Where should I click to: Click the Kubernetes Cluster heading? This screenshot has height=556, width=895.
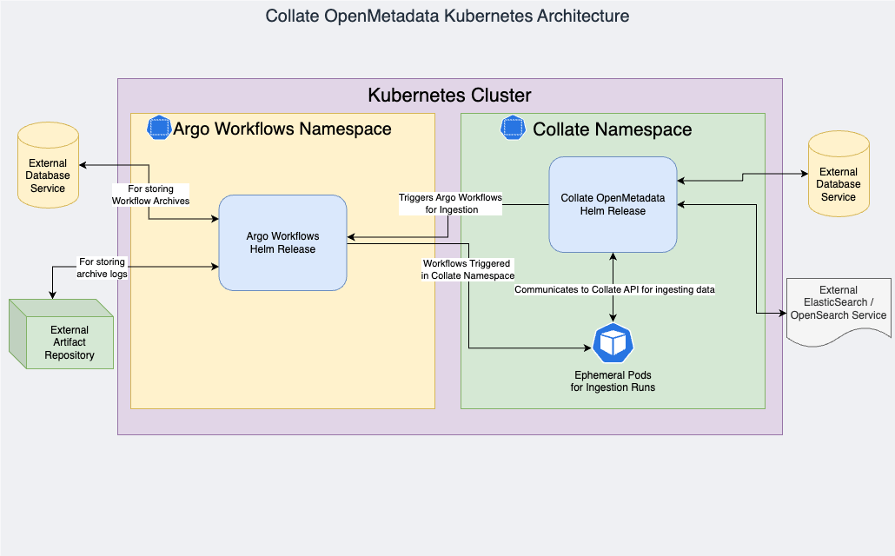click(450, 96)
